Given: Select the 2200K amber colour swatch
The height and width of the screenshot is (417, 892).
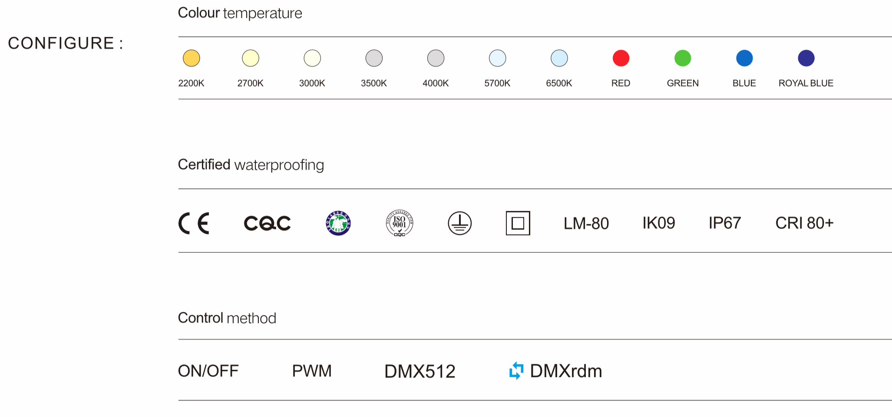Looking at the screenshot, I should click(x=191, y=58).
